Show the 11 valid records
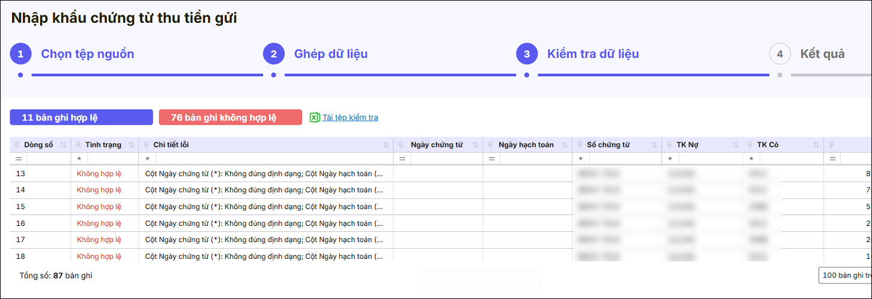This screenshot has width=872, height=299. (81, 117)
